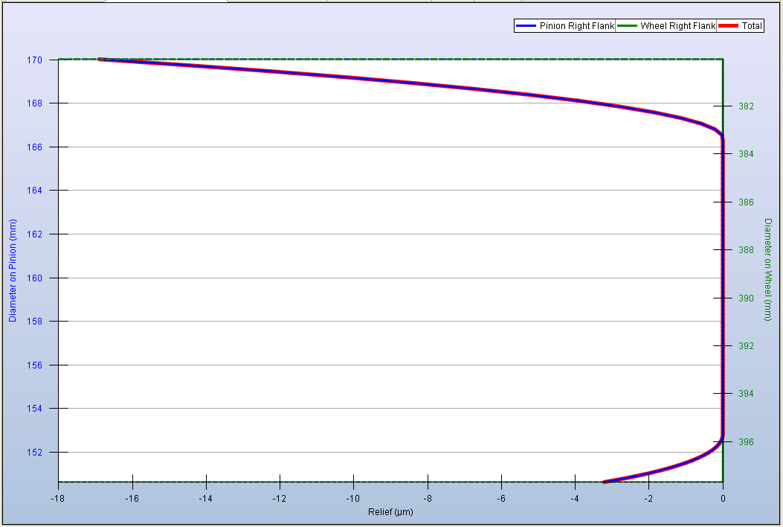This screenshot has height=527, width=783.
Task: Click the curve's top-left endpoint near 170 mm
Action: tap(100, 60)
